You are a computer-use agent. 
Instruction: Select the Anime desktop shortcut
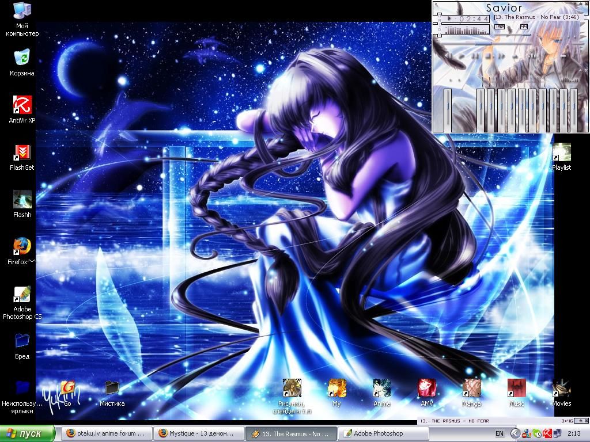coord(381,393)
